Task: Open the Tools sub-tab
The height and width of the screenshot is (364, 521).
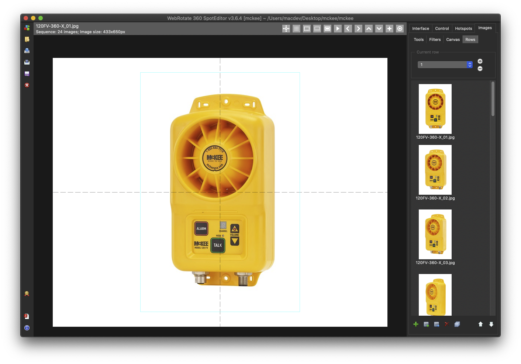Action: tap(418, 39)
